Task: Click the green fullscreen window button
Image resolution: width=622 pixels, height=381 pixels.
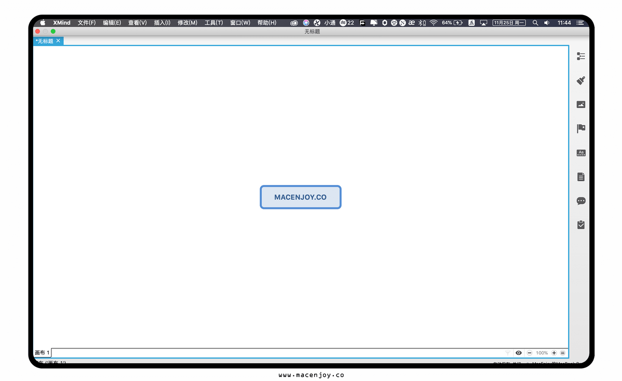Action: point(53,32)
